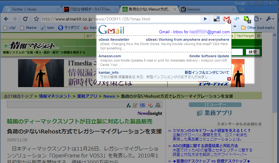Open the Amazon.com Kindle Software Update email
Screen dimensions: 279x163
pos(164,60)
